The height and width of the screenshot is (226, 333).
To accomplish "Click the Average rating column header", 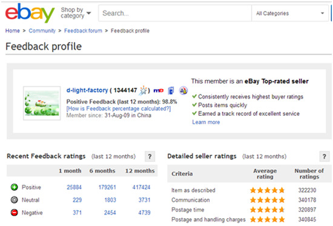I will click(x=265, y=174).
